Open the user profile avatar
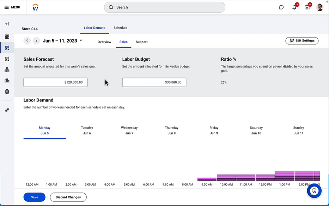 point(320,7)
